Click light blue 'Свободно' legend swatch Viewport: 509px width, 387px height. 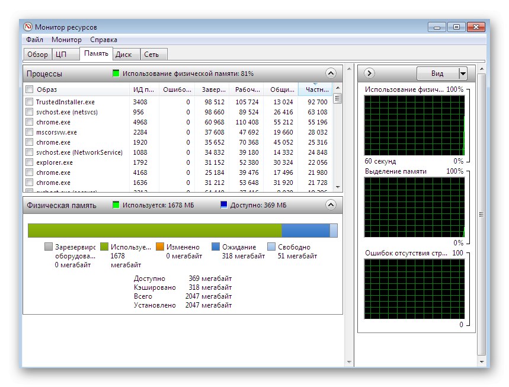coord(271,247)
